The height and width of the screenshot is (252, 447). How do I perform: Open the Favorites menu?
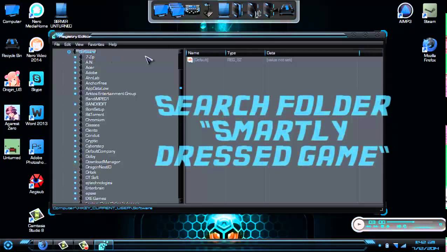point(96,44)
